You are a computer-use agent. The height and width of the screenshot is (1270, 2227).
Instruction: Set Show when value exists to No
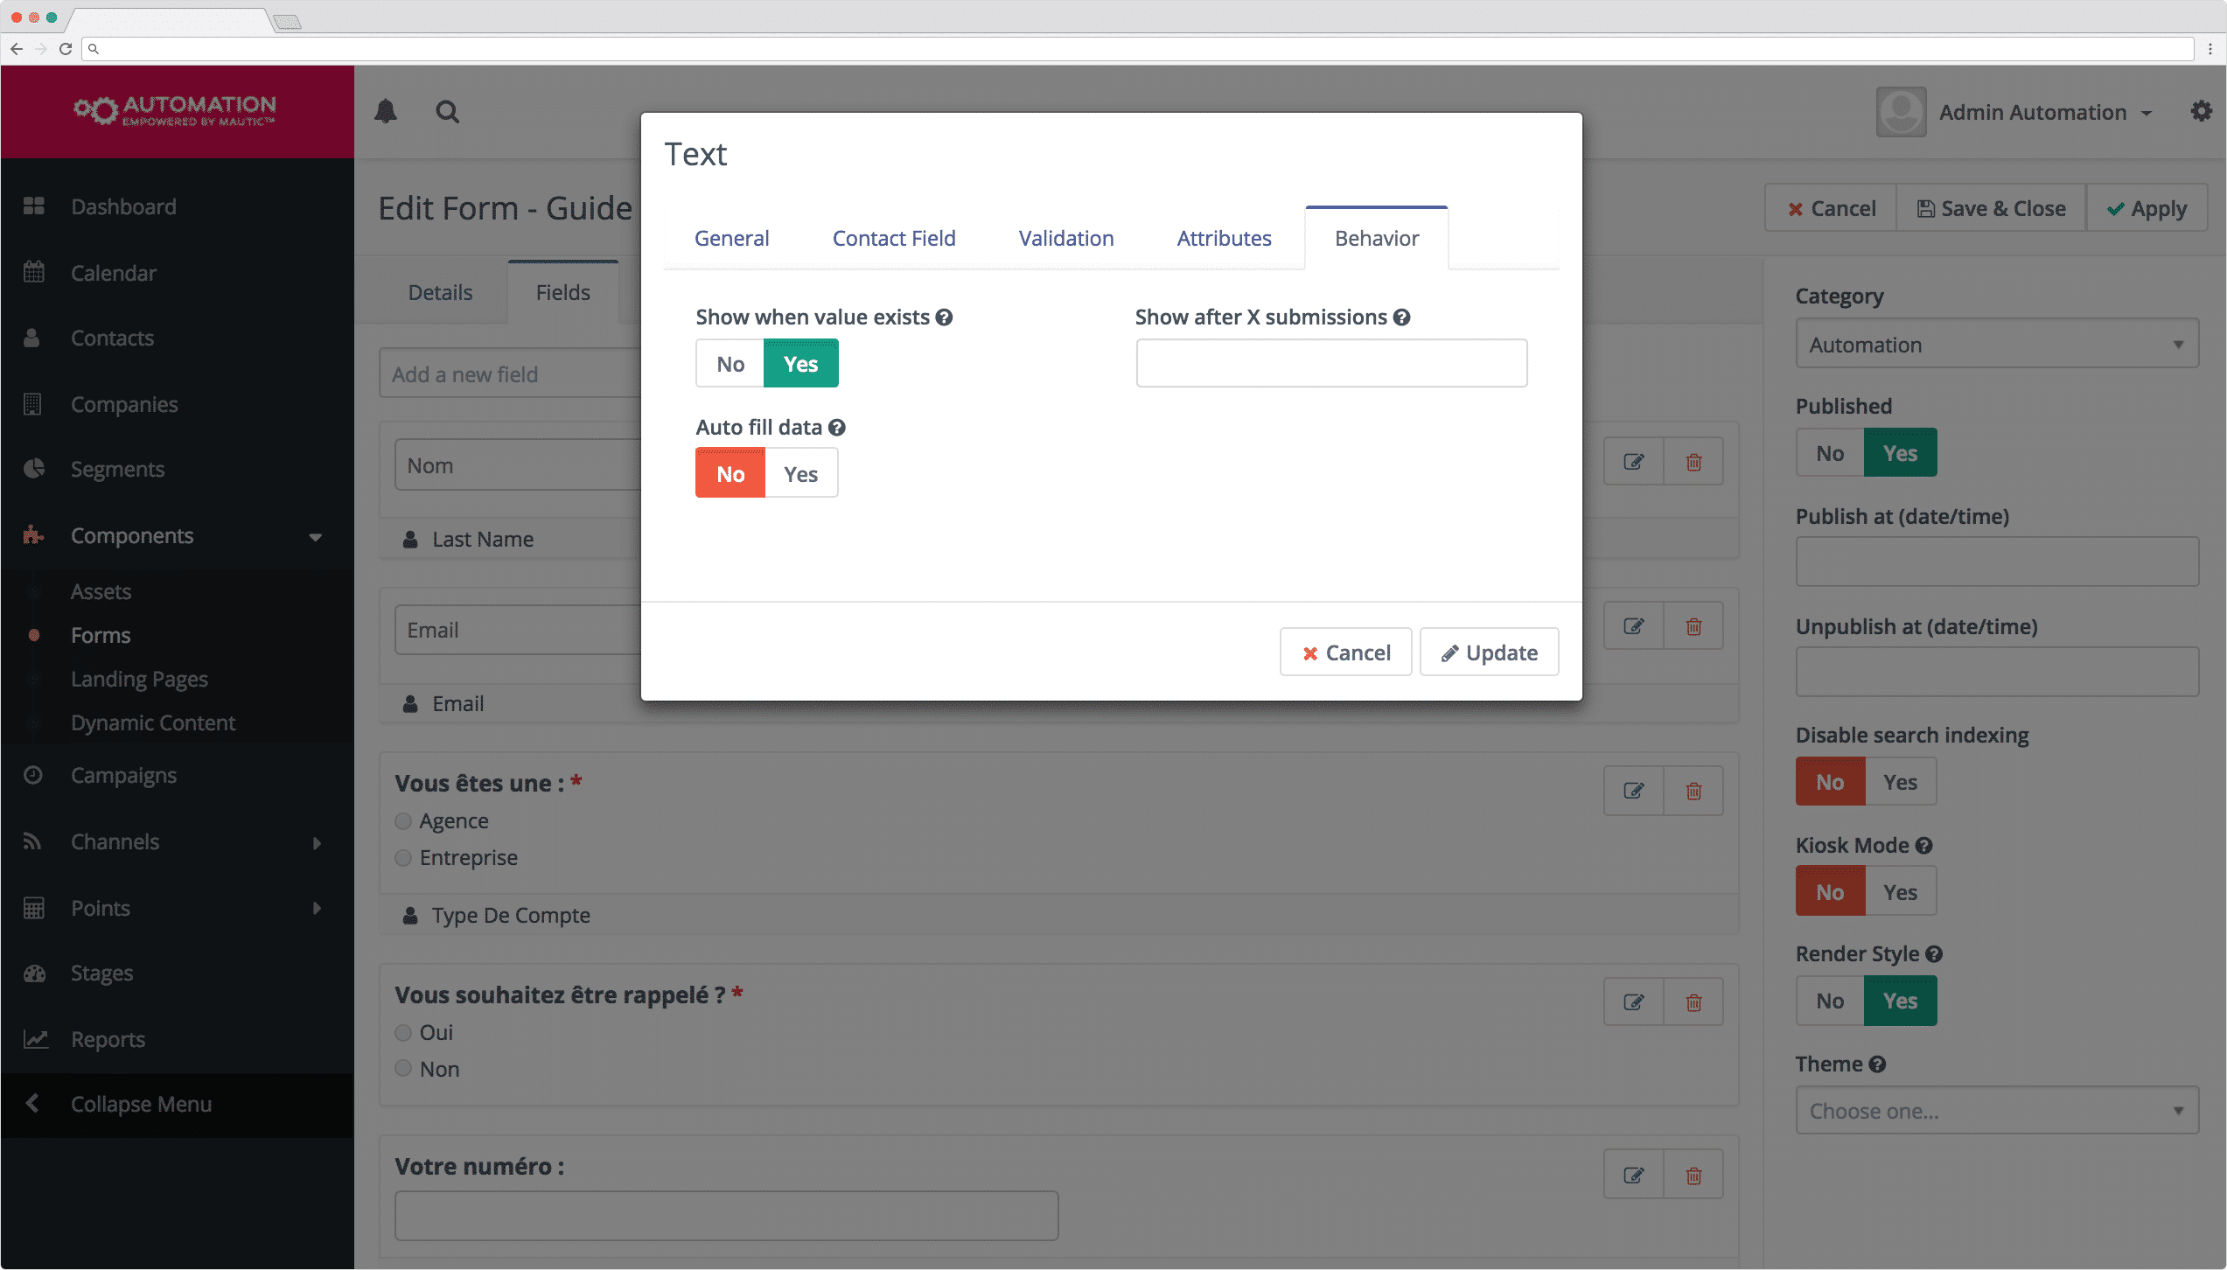click(x=730, y=363)
